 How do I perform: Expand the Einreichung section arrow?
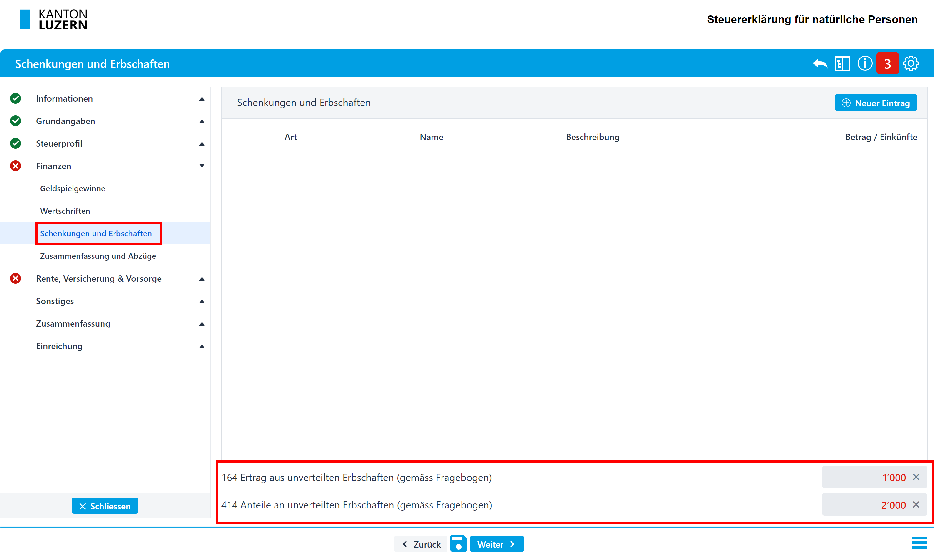coord(202,346)
